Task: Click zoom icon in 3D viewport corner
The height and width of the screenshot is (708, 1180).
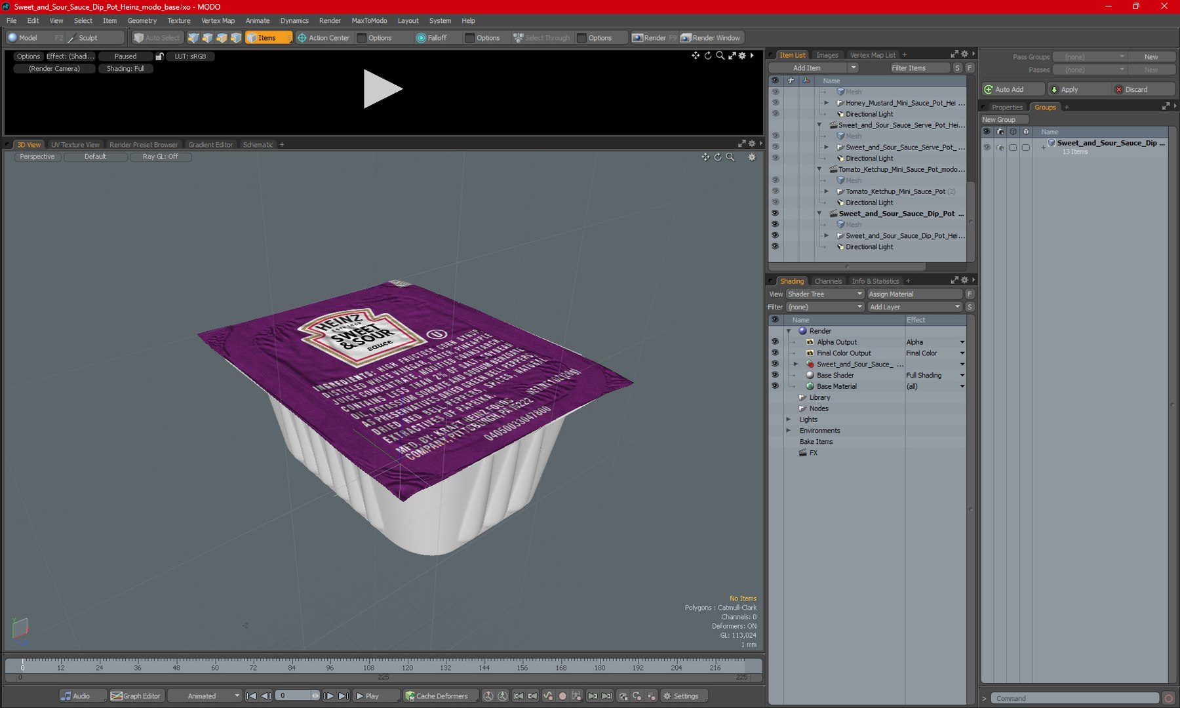Action: pyautogui.click(x=730, y=157)
